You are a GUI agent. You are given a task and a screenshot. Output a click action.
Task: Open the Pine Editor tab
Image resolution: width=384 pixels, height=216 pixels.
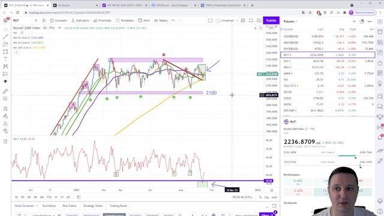(70, 206)
